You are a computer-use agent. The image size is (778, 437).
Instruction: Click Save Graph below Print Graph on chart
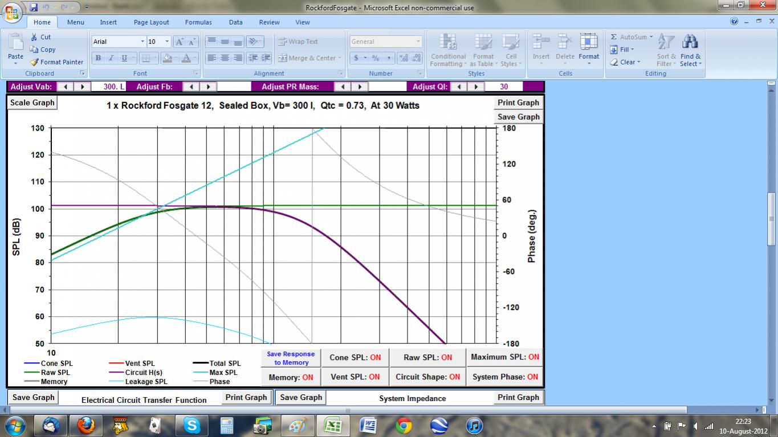click(x=518, y=117)
